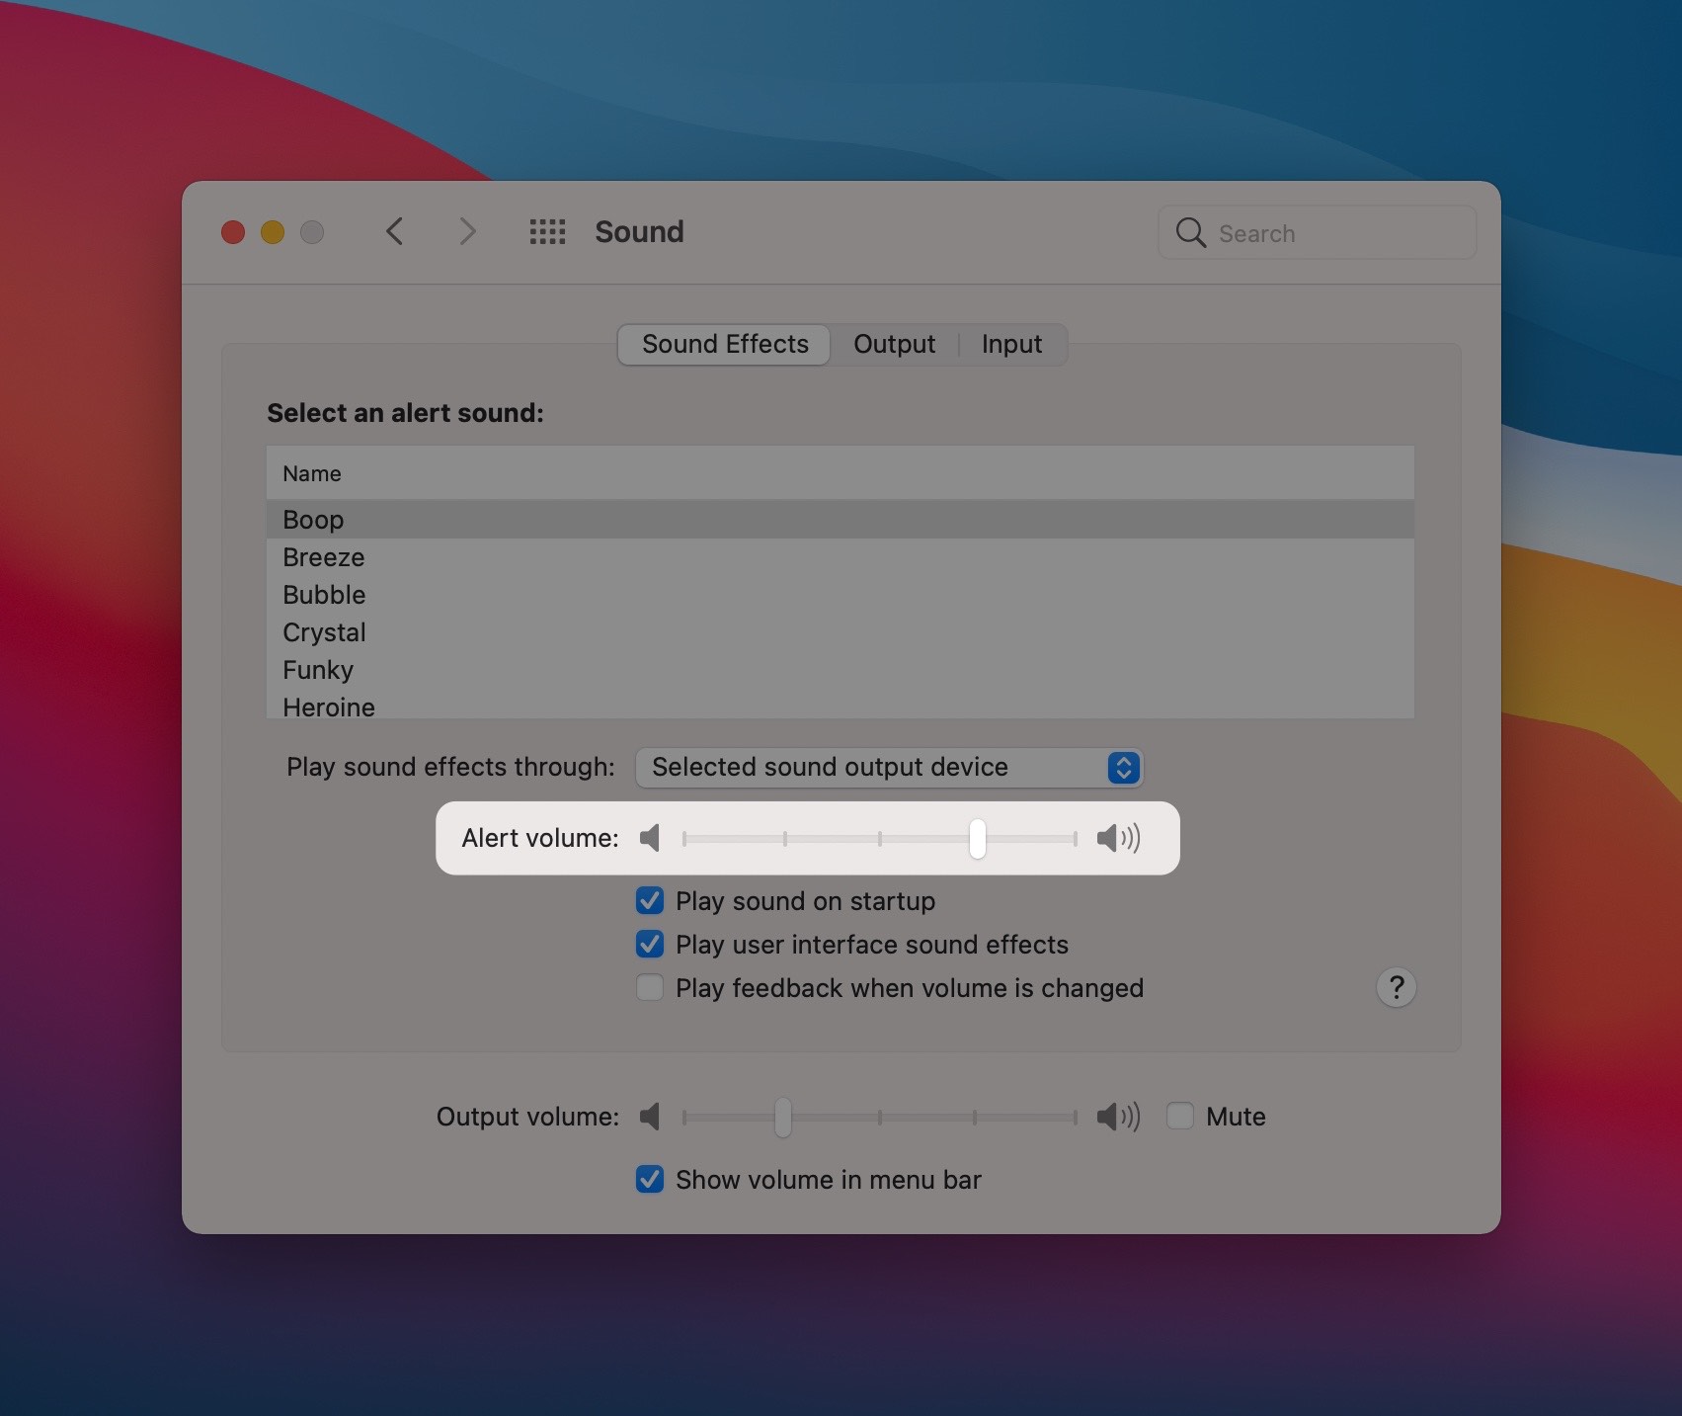Uncheck Play user interface sound effects
Image resolution: width=1682 pixels, height=1416 pixels.
(649, 944)
